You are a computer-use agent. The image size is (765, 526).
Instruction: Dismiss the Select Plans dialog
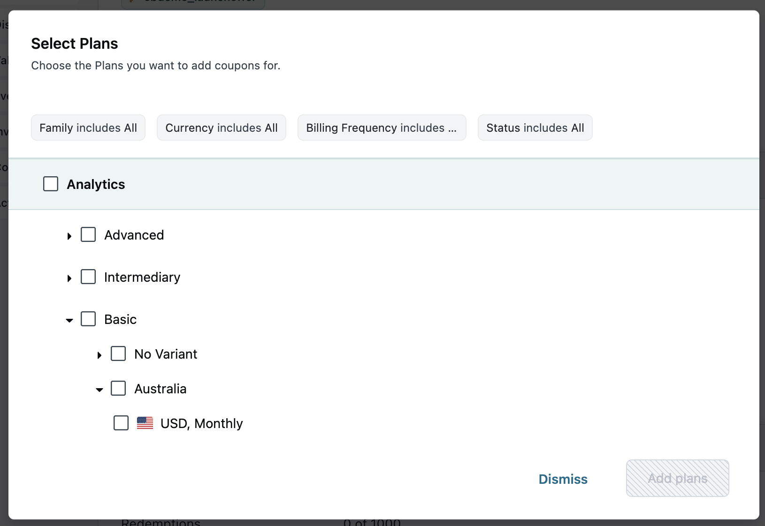tap(563, 479)
